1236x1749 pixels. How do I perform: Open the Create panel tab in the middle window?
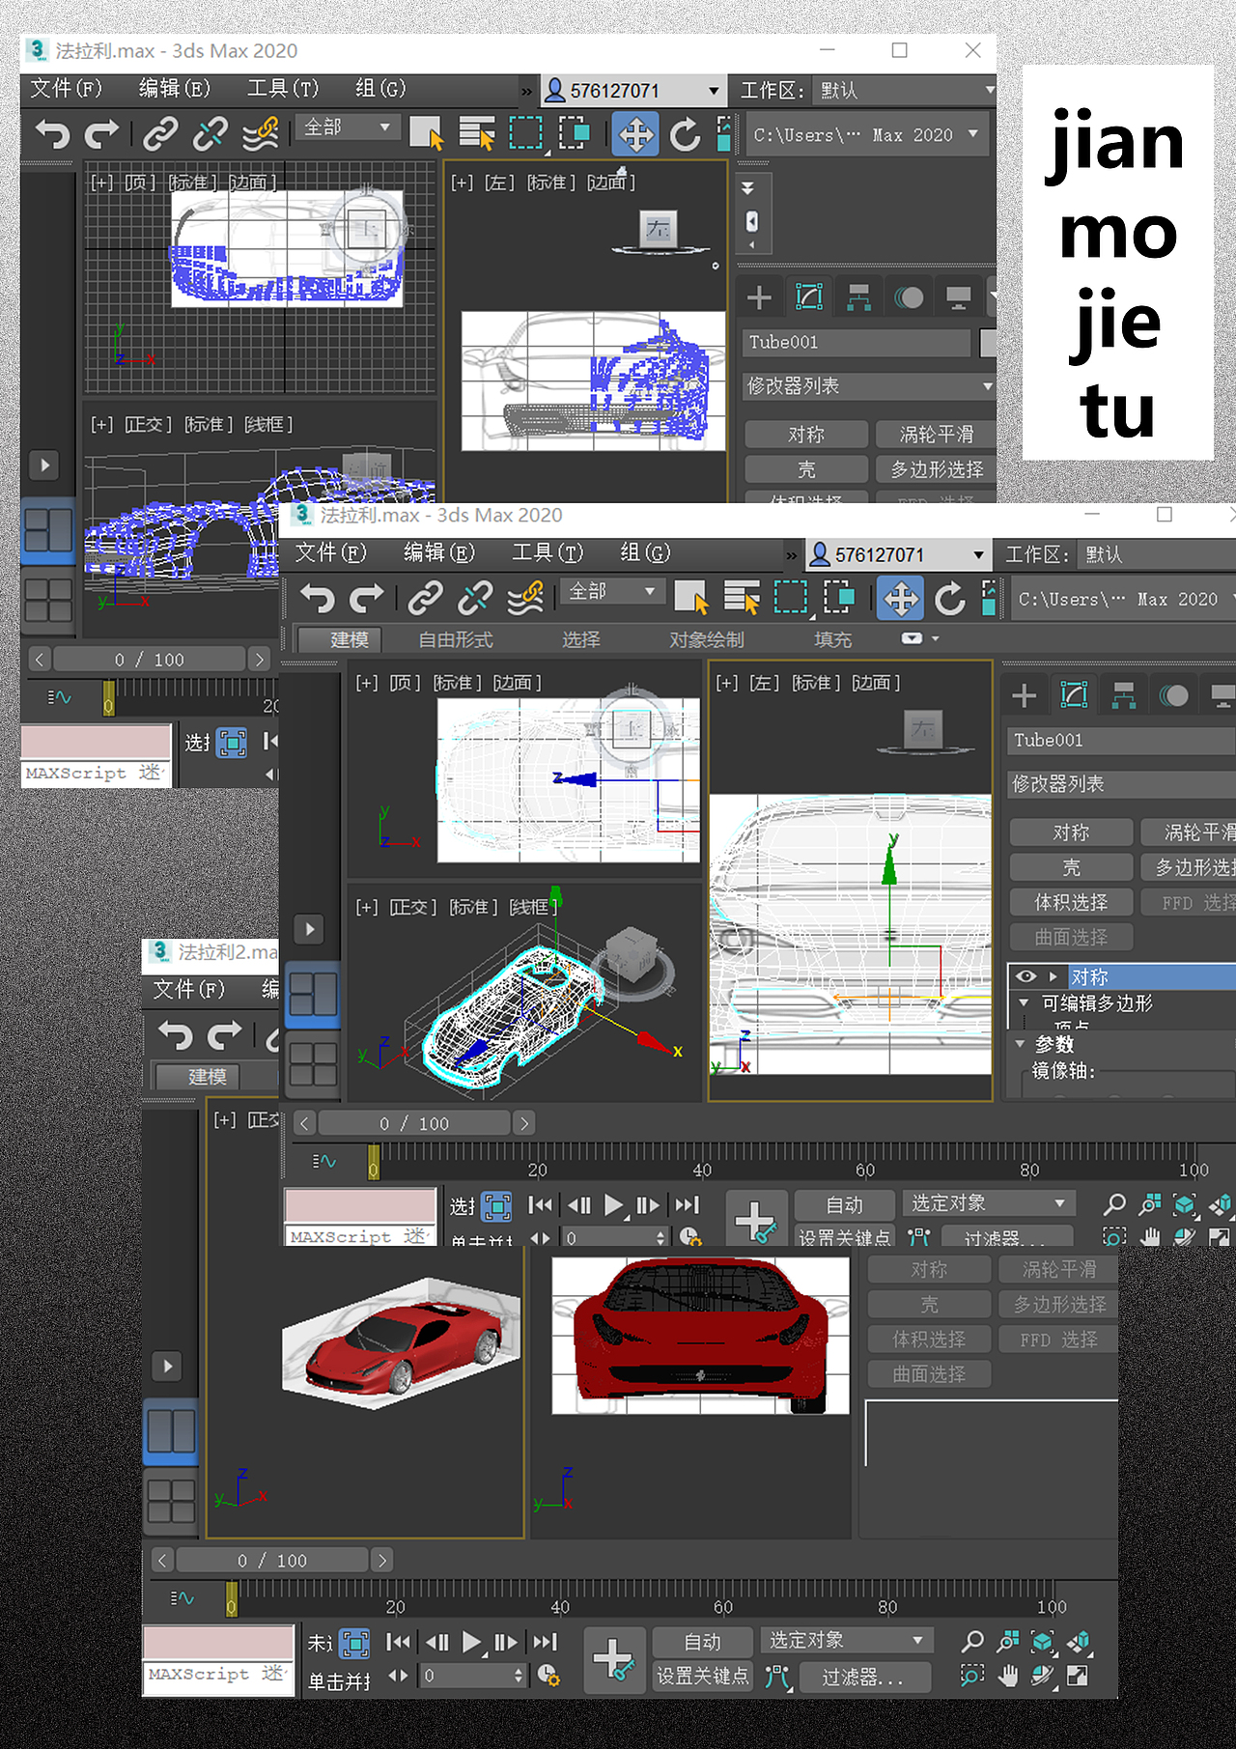pos(1025,695)
